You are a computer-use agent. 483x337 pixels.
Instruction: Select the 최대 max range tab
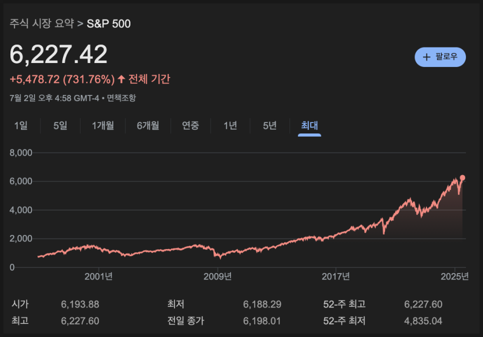(309, 125)
